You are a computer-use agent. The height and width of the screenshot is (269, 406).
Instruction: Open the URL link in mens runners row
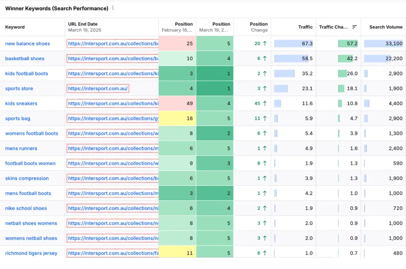(x=113, y=148)
